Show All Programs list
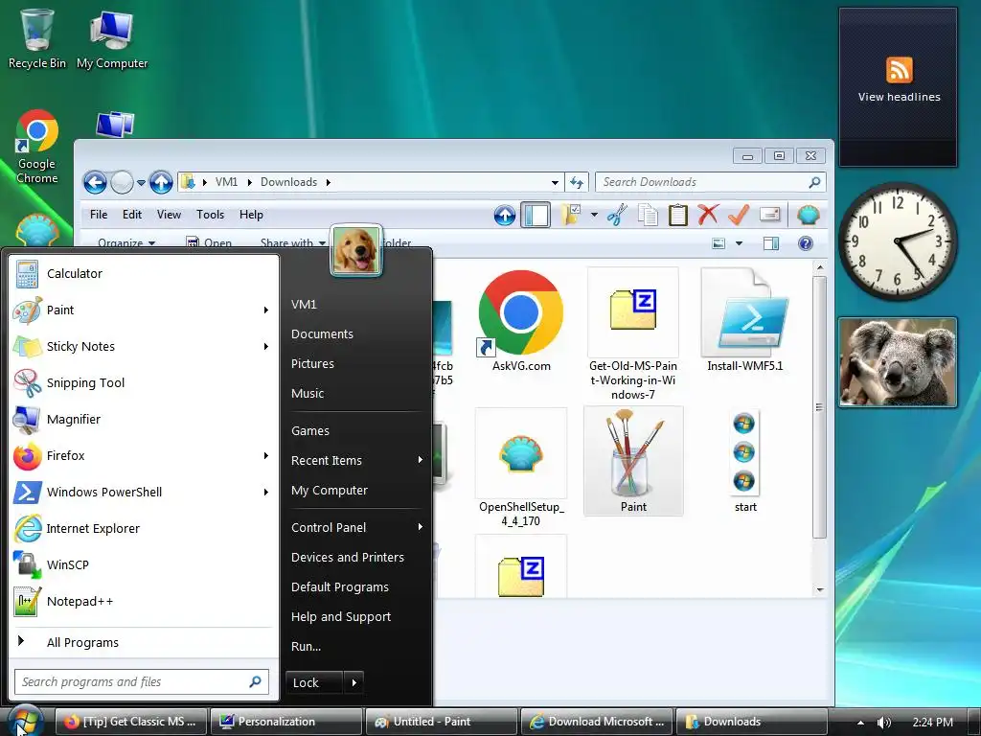Viewport: 981px width, 736px height. coord(143,642)
